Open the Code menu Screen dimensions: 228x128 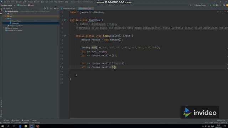pyautogui.click(x=25, y=2)
